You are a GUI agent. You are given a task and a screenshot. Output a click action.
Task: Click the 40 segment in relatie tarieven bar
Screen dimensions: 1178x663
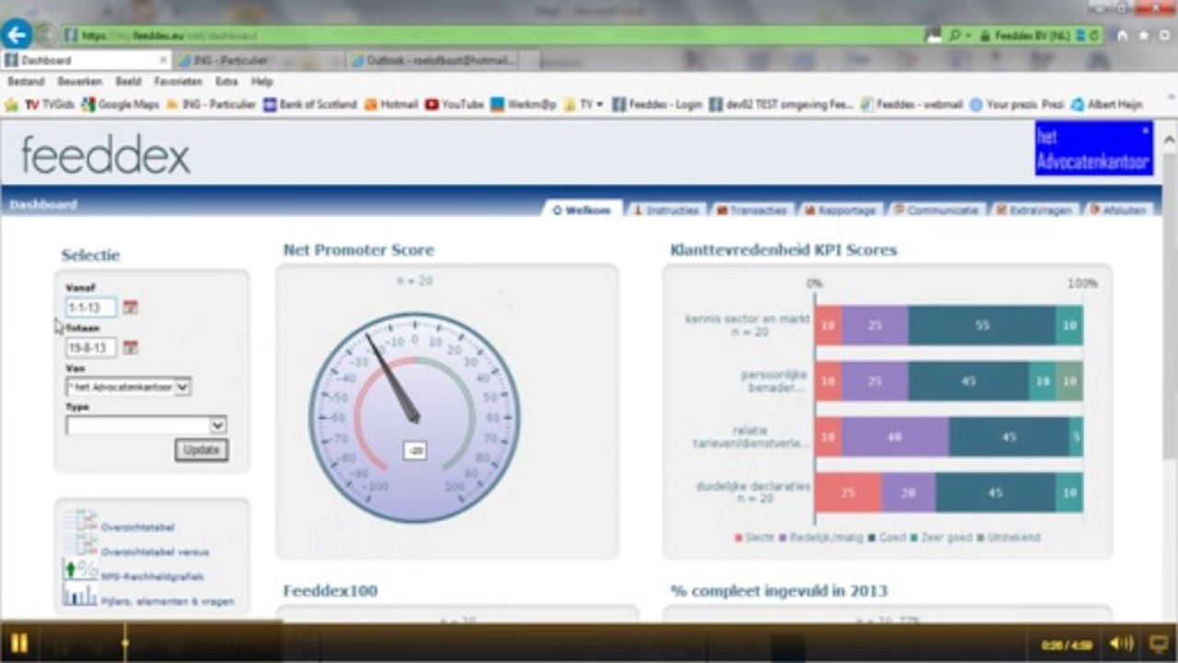point(895,436)
